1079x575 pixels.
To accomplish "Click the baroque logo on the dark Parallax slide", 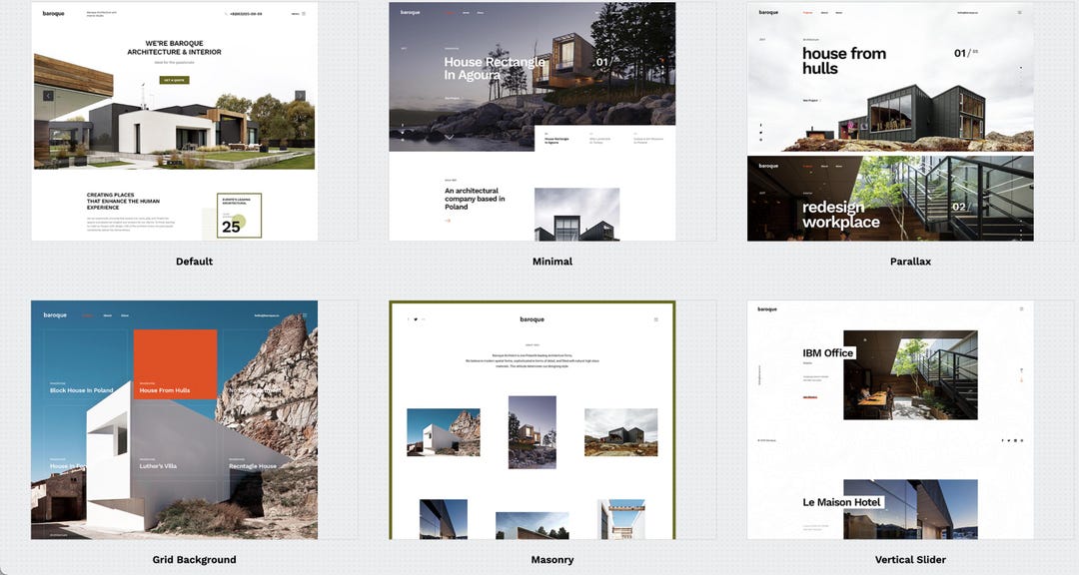I will [768, 166].
